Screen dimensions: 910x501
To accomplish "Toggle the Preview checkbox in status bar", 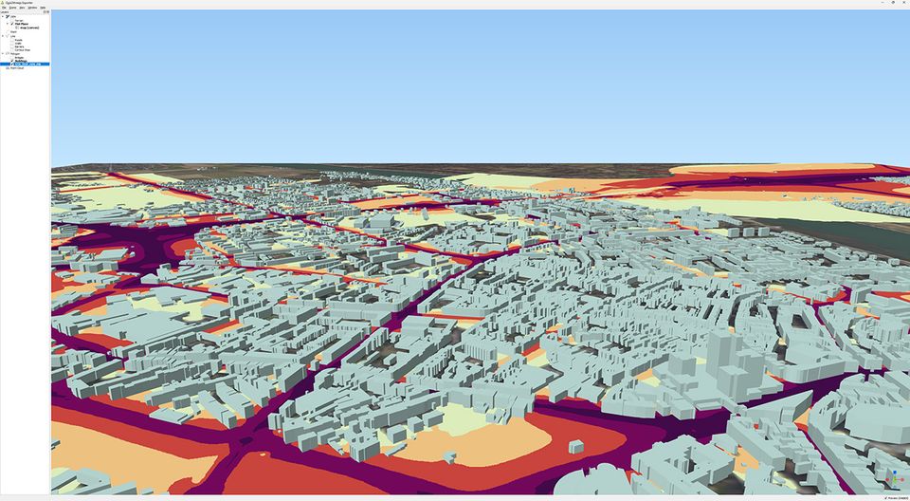I will 885,498.
